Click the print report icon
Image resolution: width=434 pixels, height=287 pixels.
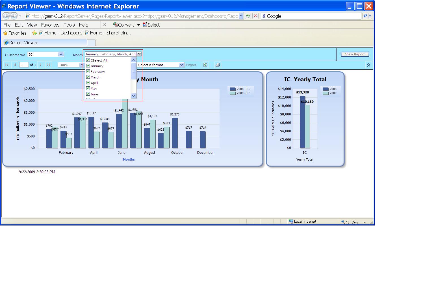click(x=218, y=65)
